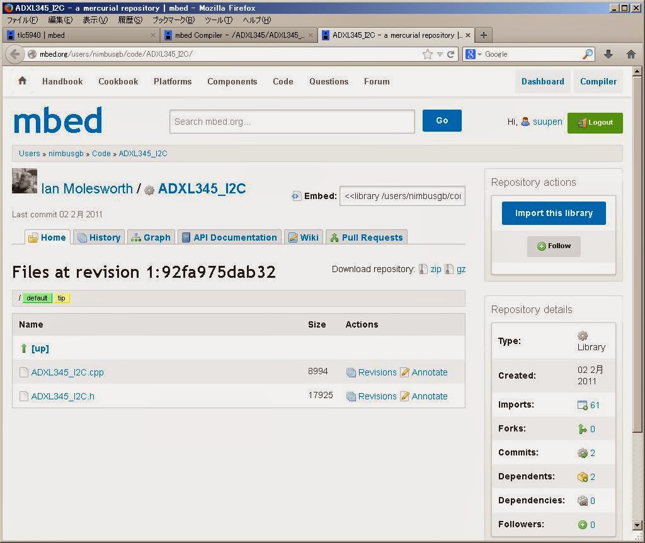Click the Embed icon beside the library field
Viewport: 645px width, 543px height.
[296, 195]
